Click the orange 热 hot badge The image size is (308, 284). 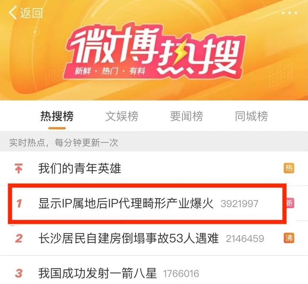pos(289,168)
